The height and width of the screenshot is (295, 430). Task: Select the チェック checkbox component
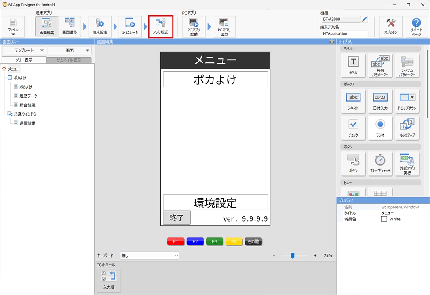pos(353,128)
